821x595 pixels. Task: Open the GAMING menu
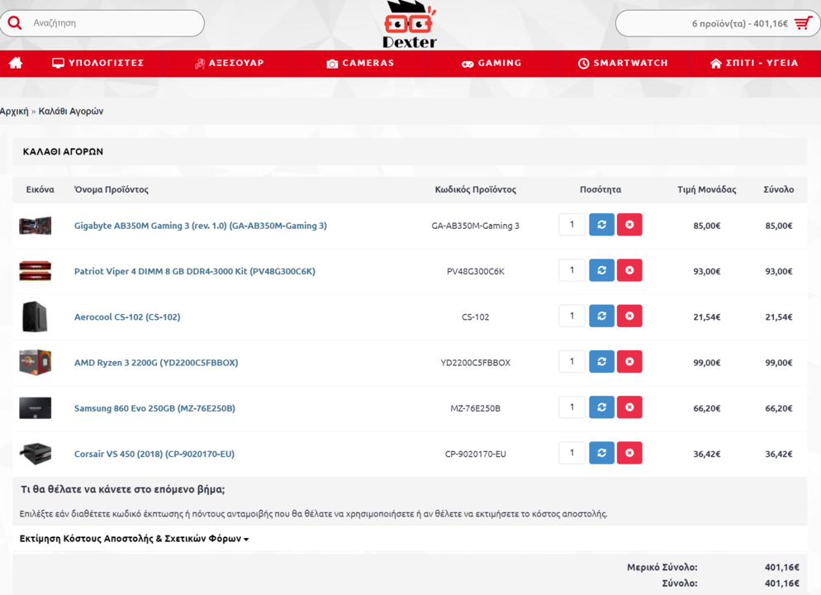click(x=491, y=63)
